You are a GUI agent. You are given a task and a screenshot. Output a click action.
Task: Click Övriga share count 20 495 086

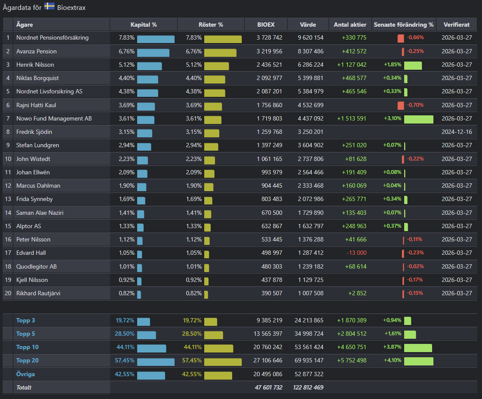tap(268, 374)
